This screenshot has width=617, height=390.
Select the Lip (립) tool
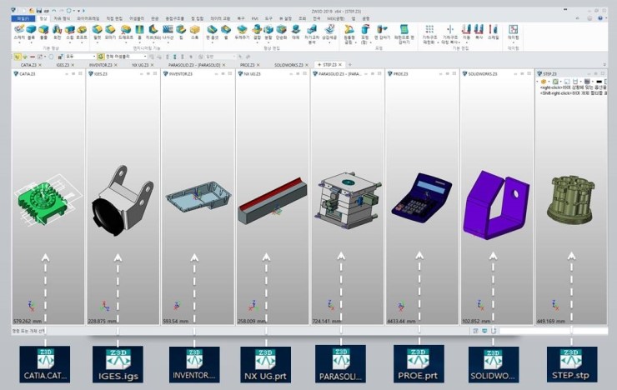click(x=181, y=32)
